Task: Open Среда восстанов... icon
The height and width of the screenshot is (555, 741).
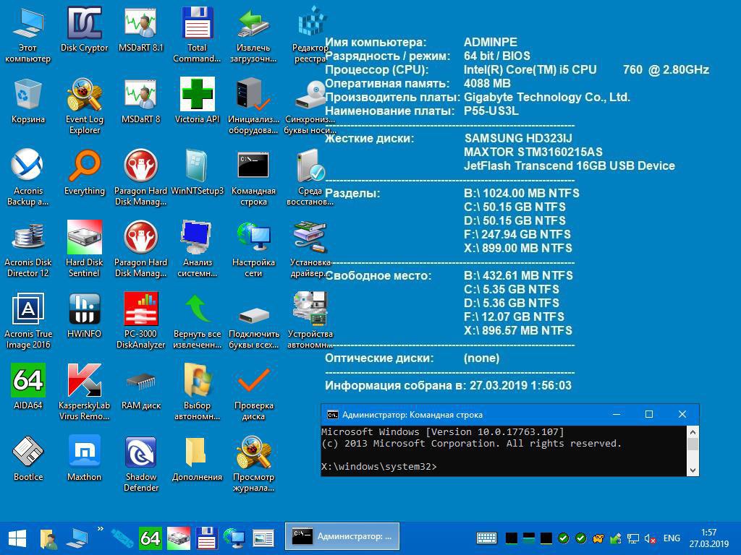Action: pos(310,177)
